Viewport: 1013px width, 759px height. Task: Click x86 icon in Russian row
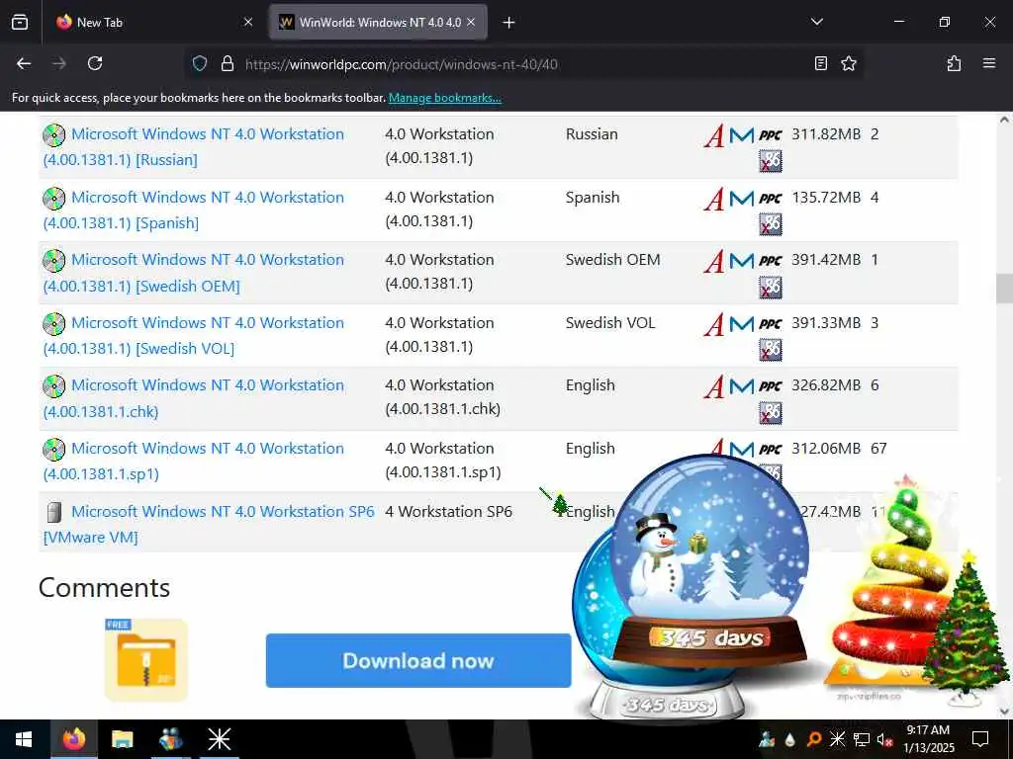pos(770,161)
